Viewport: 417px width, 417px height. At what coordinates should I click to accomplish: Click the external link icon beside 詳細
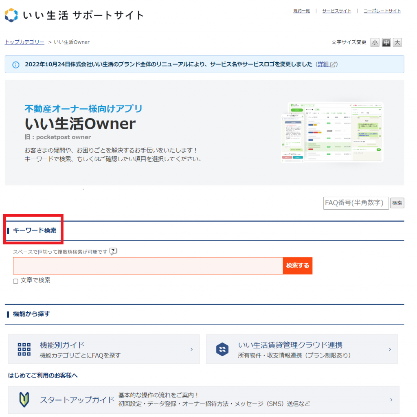coord(333,64)
